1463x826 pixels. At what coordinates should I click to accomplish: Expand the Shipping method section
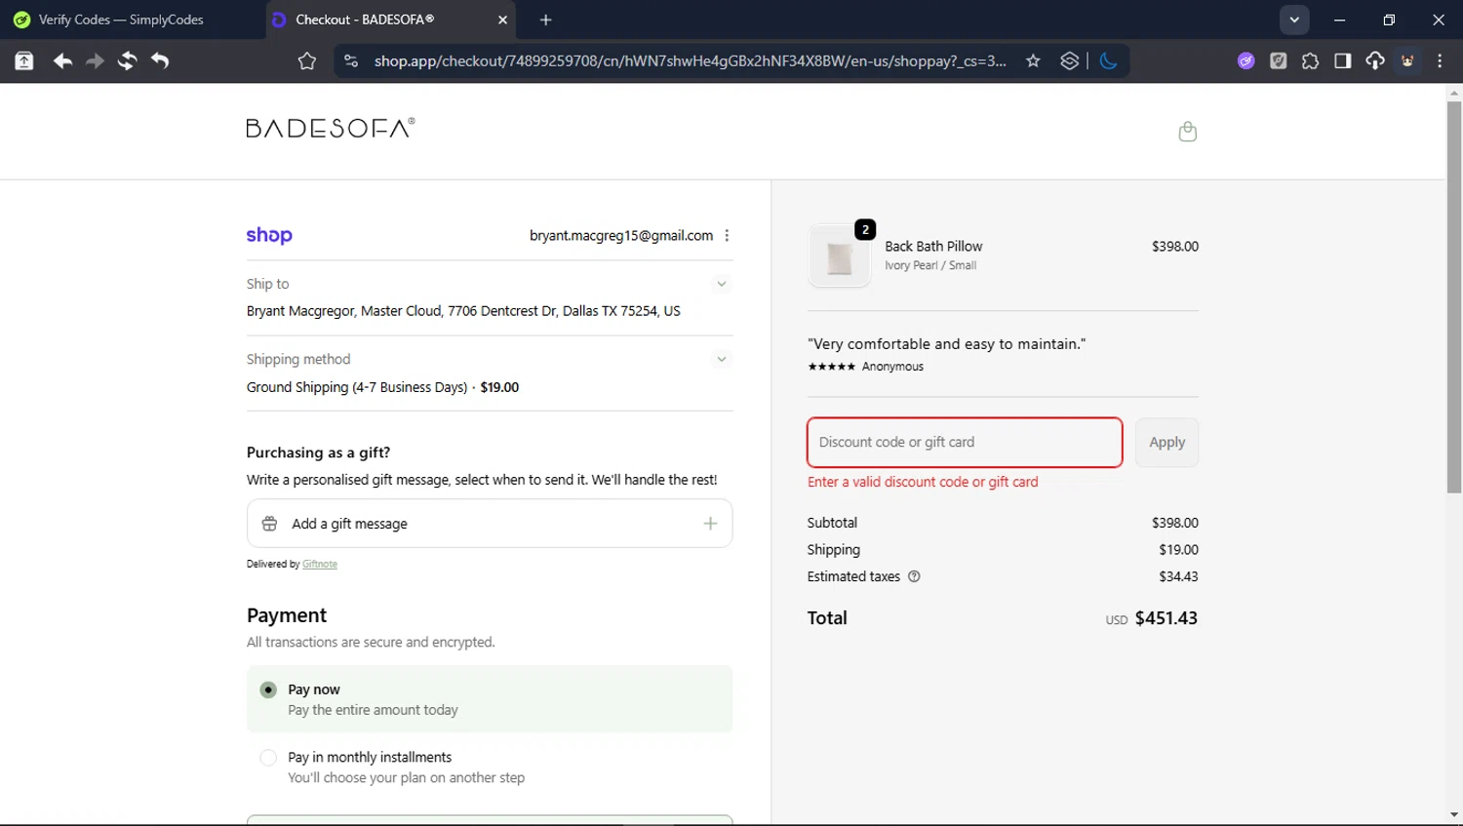(722, 359)
